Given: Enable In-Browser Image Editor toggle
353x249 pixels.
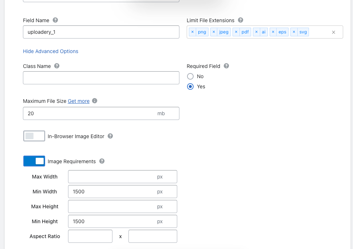Looking at the screenshot, I should (34, 136).
